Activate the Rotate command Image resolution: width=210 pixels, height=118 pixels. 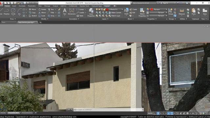42,10
